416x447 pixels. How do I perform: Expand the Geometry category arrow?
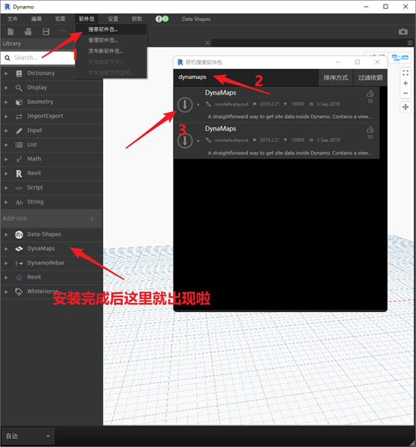(x=6, y=102)
